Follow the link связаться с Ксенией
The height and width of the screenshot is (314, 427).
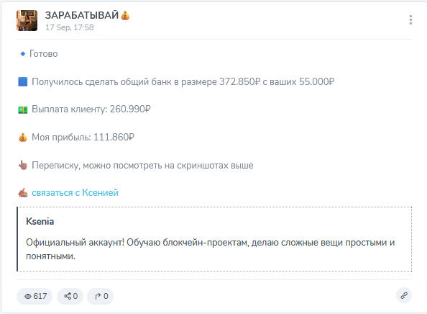75,192
